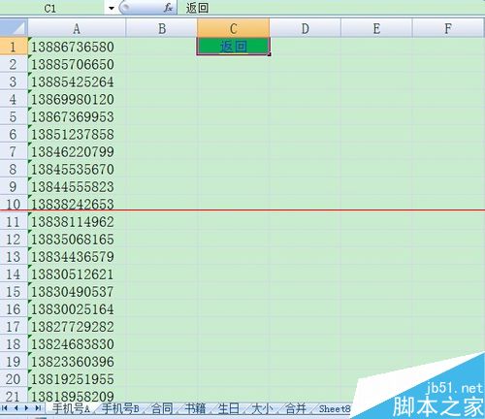Switch to the 手机号B sheet tab
This screenshot has width=485, height=419.
[120, 409]
